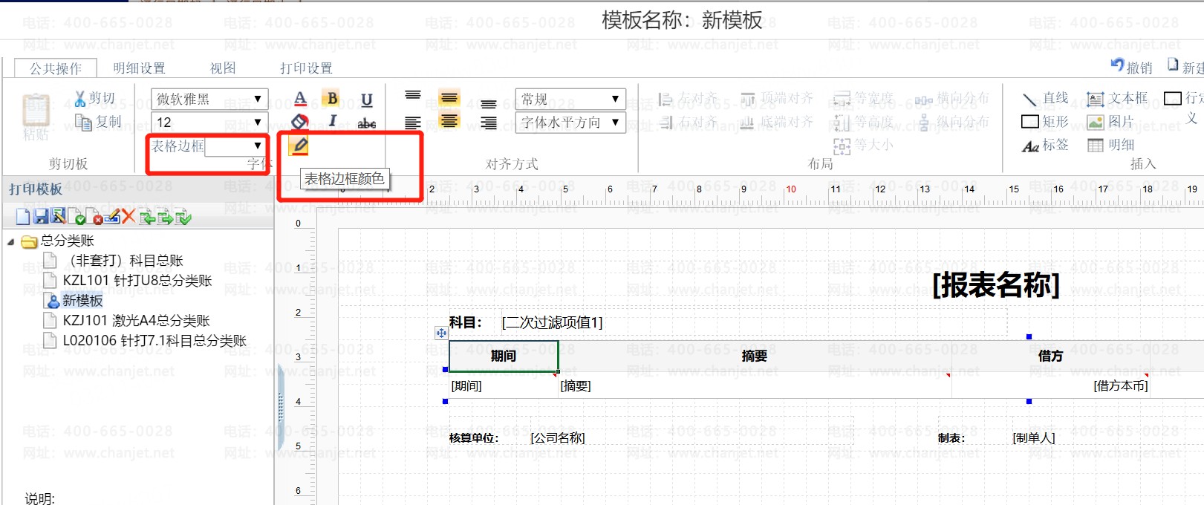
Task: Toggle underline U formatting
Action: click(x=367, y=100)
